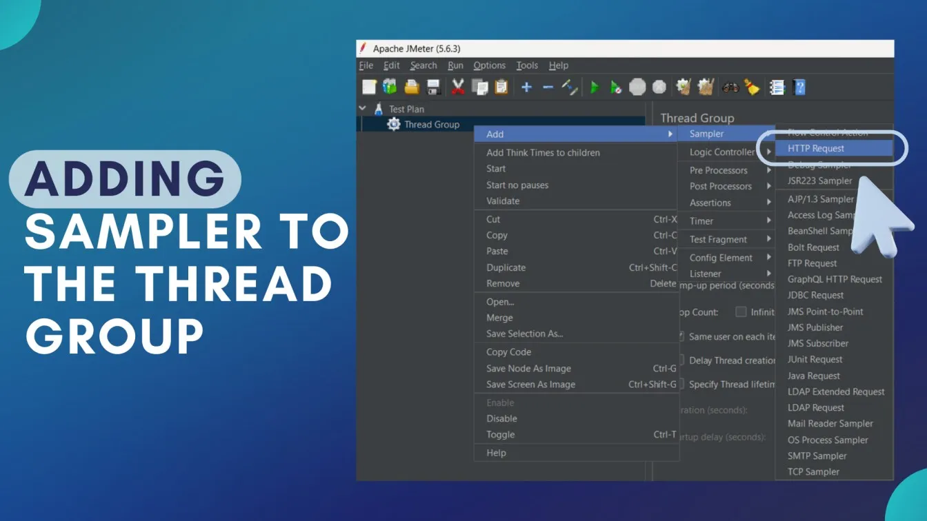Click the Clear All results toolbar icon
This screenshot has width=927, height=521.
[x=706, y=87]
